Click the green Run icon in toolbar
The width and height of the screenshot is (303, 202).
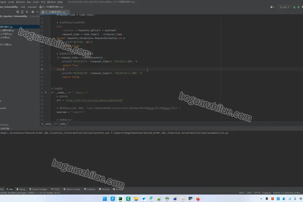tap(294, 7)
